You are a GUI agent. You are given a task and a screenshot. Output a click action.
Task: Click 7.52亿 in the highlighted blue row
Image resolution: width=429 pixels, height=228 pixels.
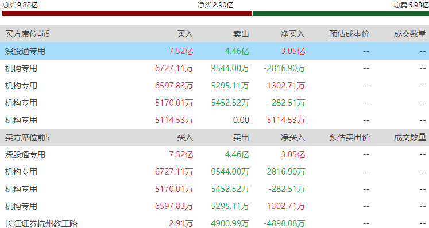coord(181,51)
